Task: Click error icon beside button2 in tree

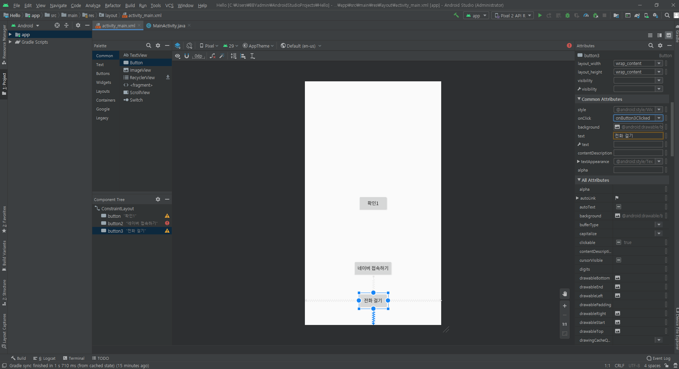Action: [x=167, y=223]
